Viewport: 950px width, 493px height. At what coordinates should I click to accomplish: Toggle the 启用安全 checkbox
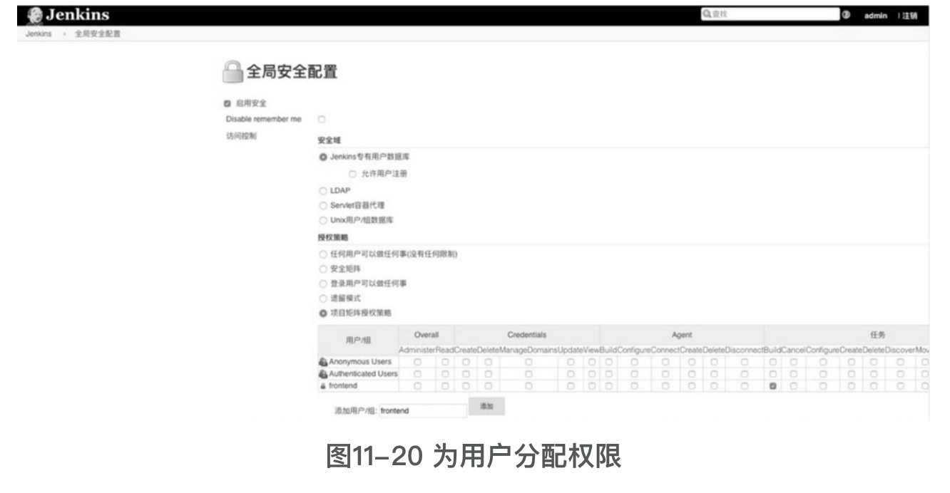(228, 104)
